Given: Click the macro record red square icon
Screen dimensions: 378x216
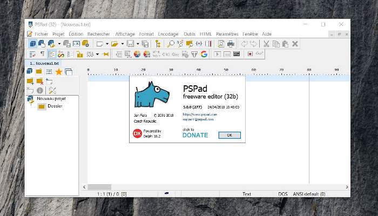Looking at the screenshot, I should (250, 54).
